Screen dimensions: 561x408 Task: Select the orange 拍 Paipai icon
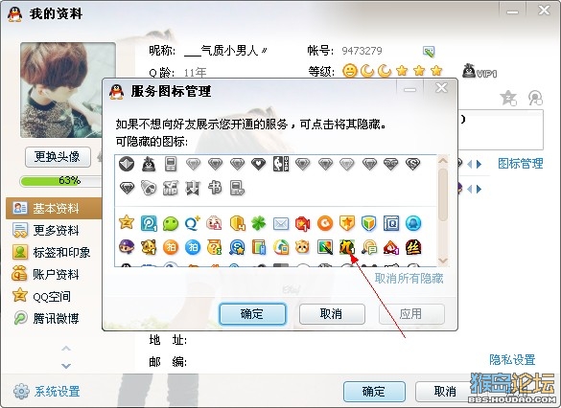coord(171,247)
